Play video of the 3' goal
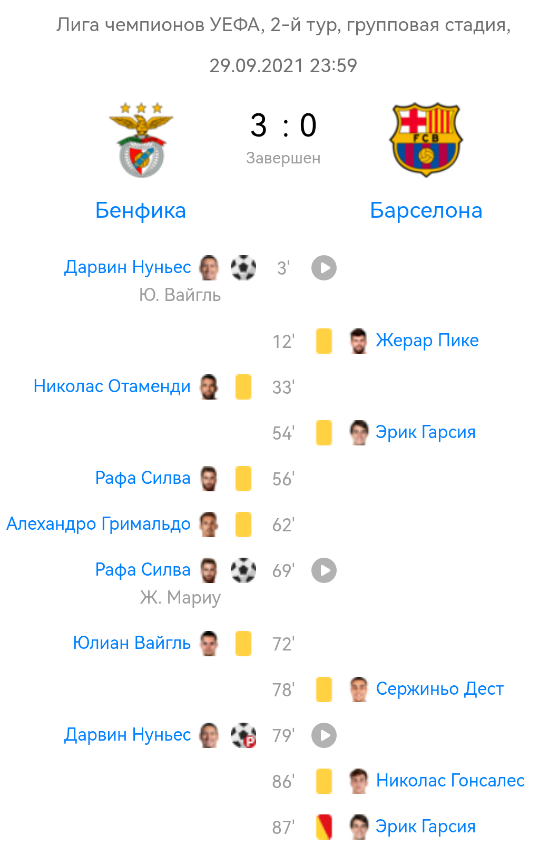This screenshot has height=845, width=539. (324, 268)
